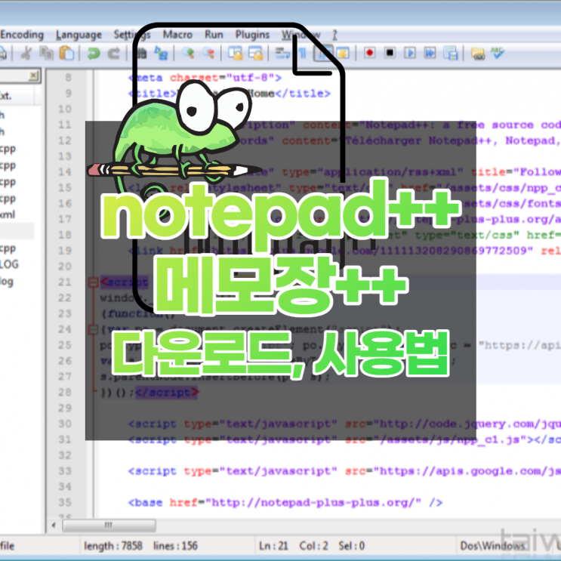Click the Copy toolbar icon
561x561 pixels.
(47, 54)
